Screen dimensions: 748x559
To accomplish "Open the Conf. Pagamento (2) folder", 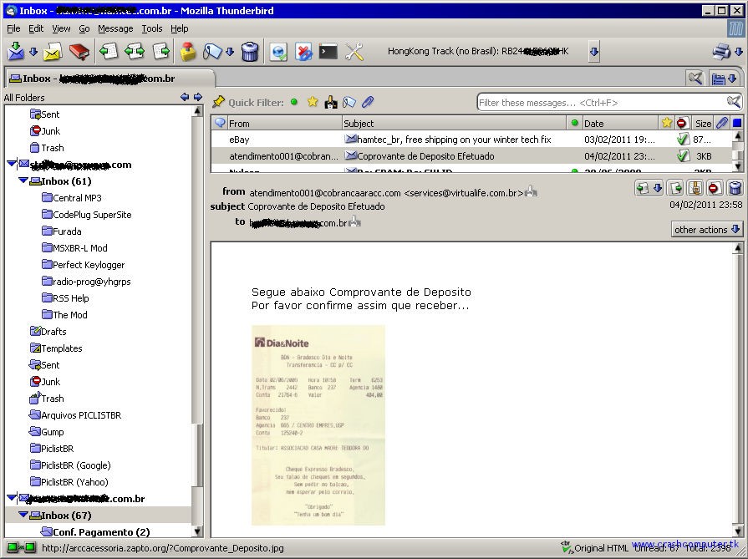I will (x=95, y=531).
